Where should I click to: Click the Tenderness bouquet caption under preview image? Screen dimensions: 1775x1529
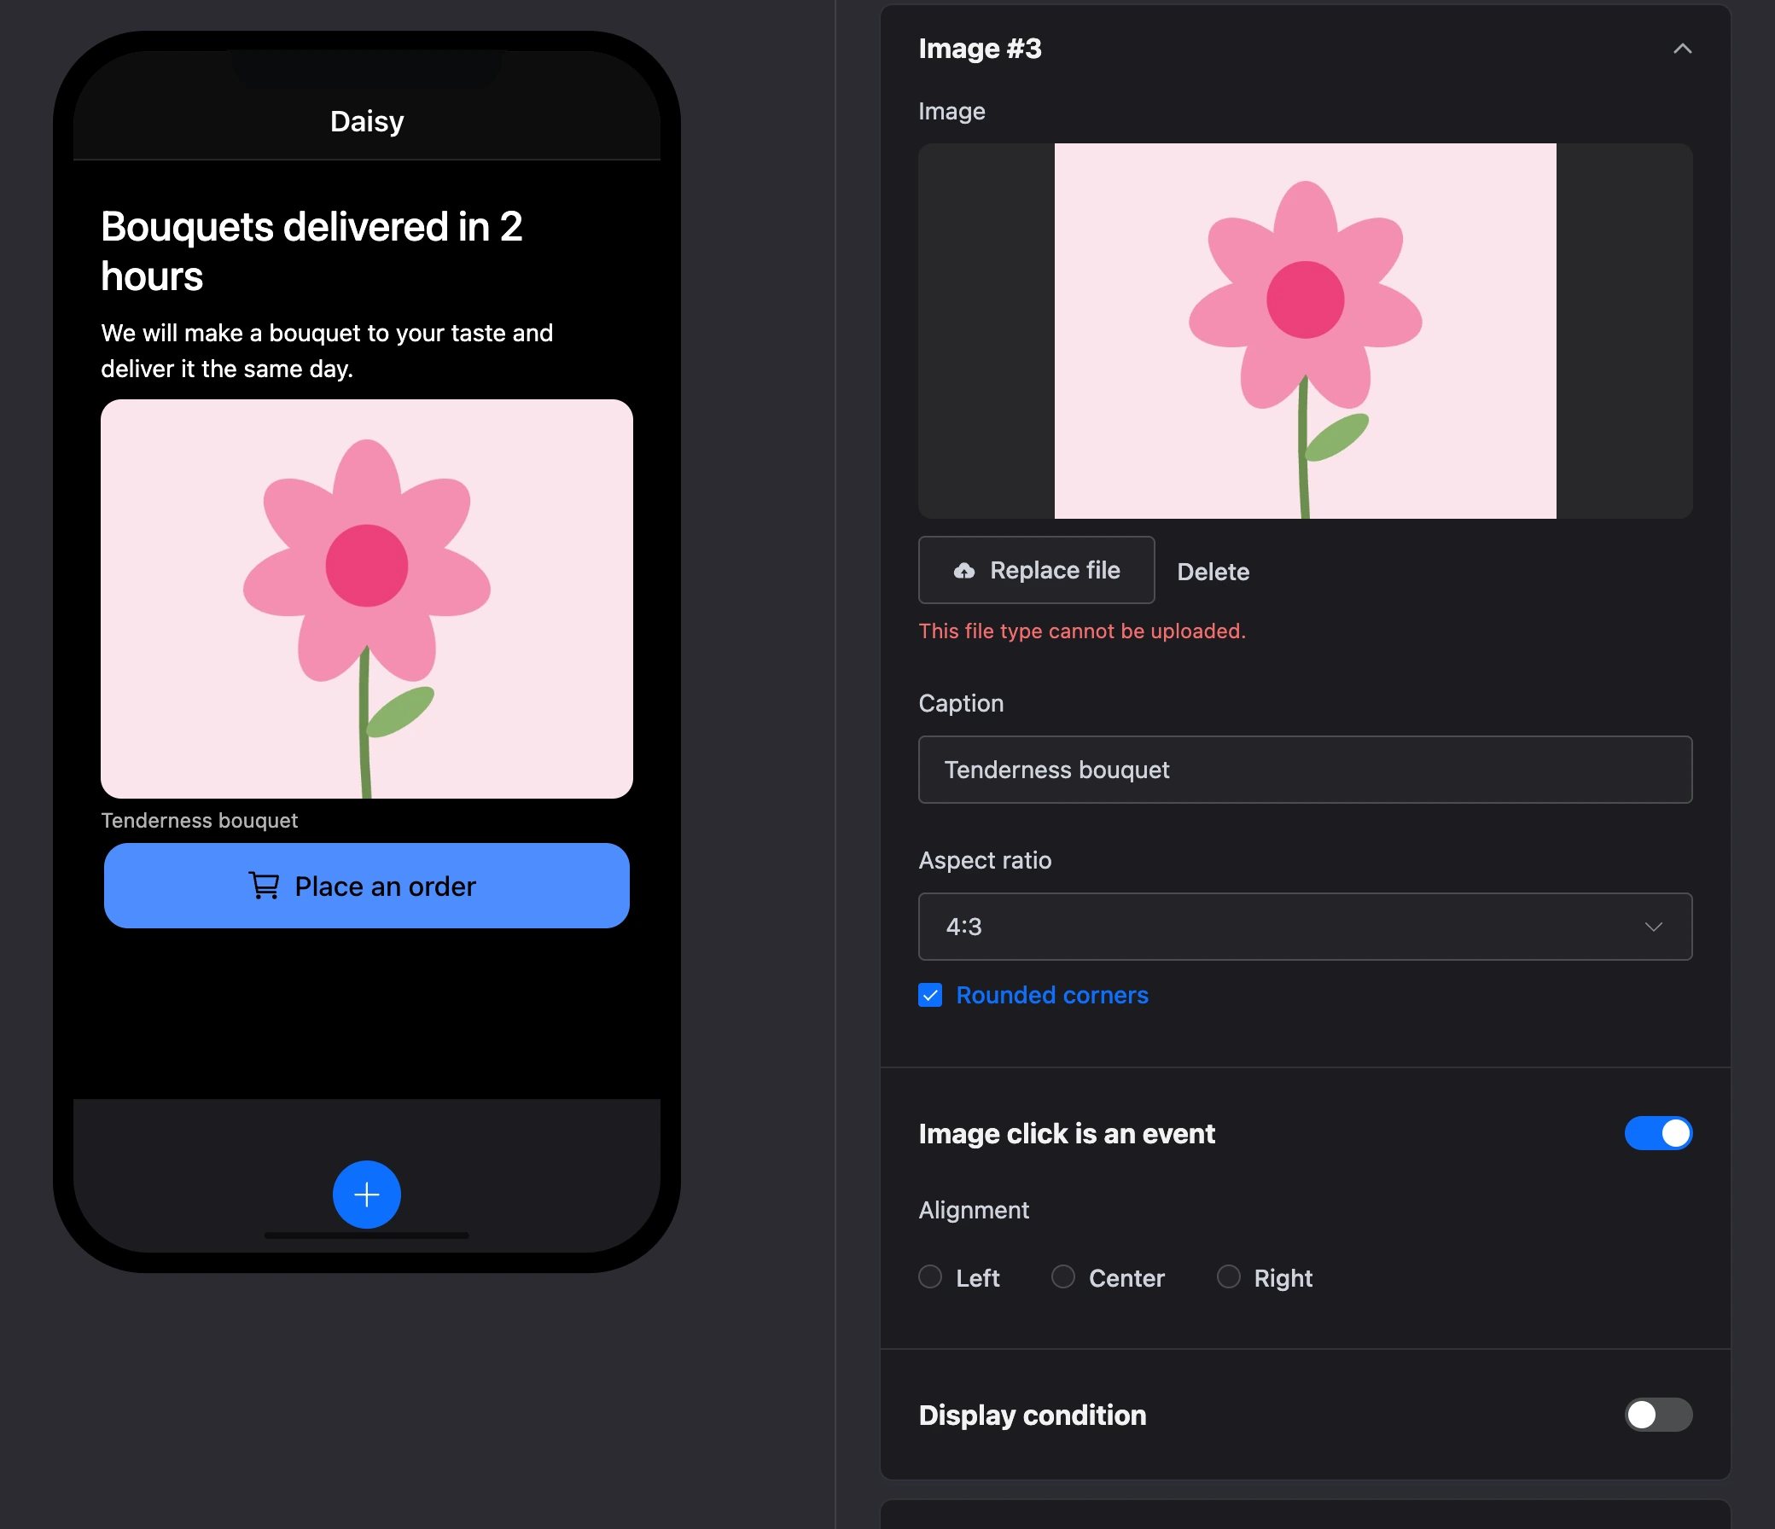[200, 821]
